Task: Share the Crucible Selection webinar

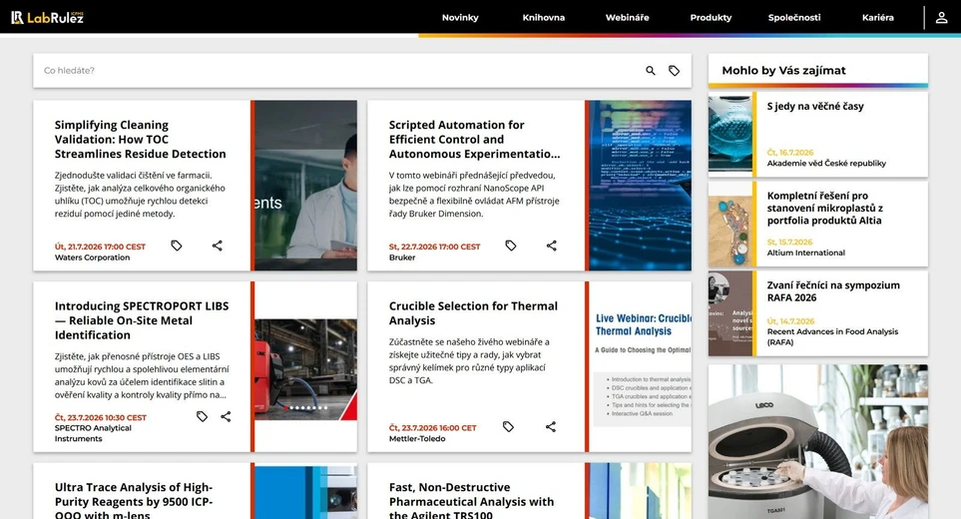Action: pyautogui.click(x=551, y=426)
